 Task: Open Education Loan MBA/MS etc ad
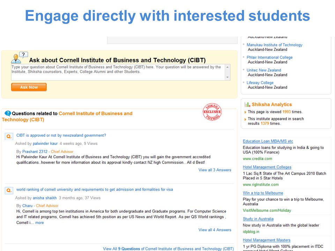pyautogui.click(x=268, y=141)
